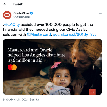Click the Jul 1, 2021 date
Viewport: 107px width, 107px height.
(x=21, y=99)
